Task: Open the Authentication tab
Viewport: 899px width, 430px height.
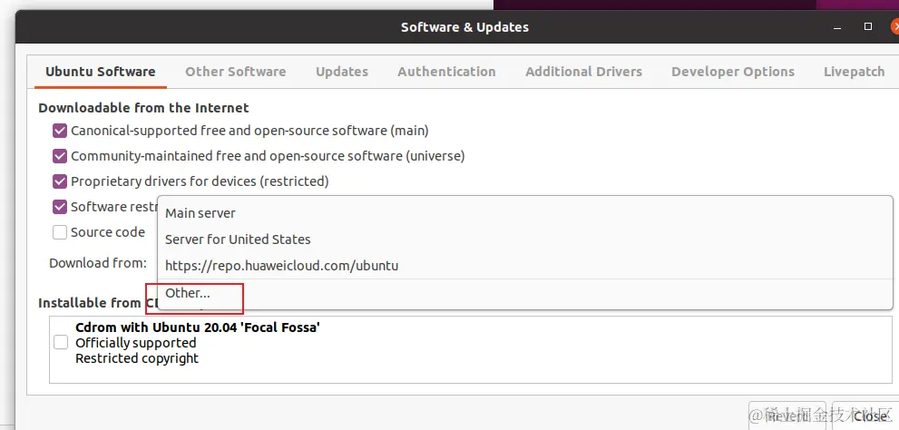Action: click(446, 72)
